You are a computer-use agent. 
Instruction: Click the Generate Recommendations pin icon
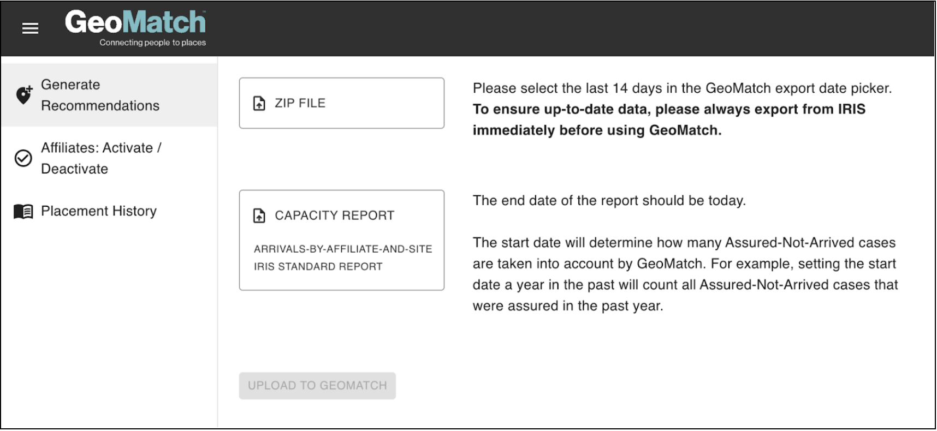[23, 95]
